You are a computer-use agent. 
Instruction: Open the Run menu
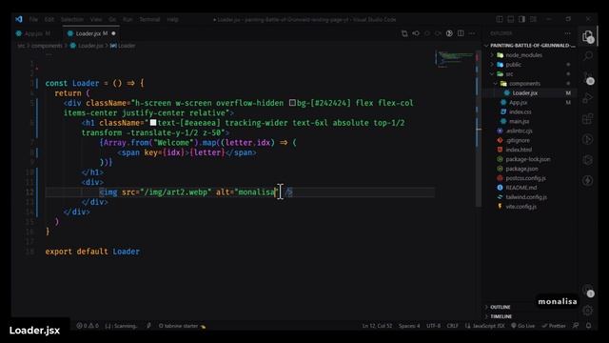pyautogui.click(x=128, y=19)
